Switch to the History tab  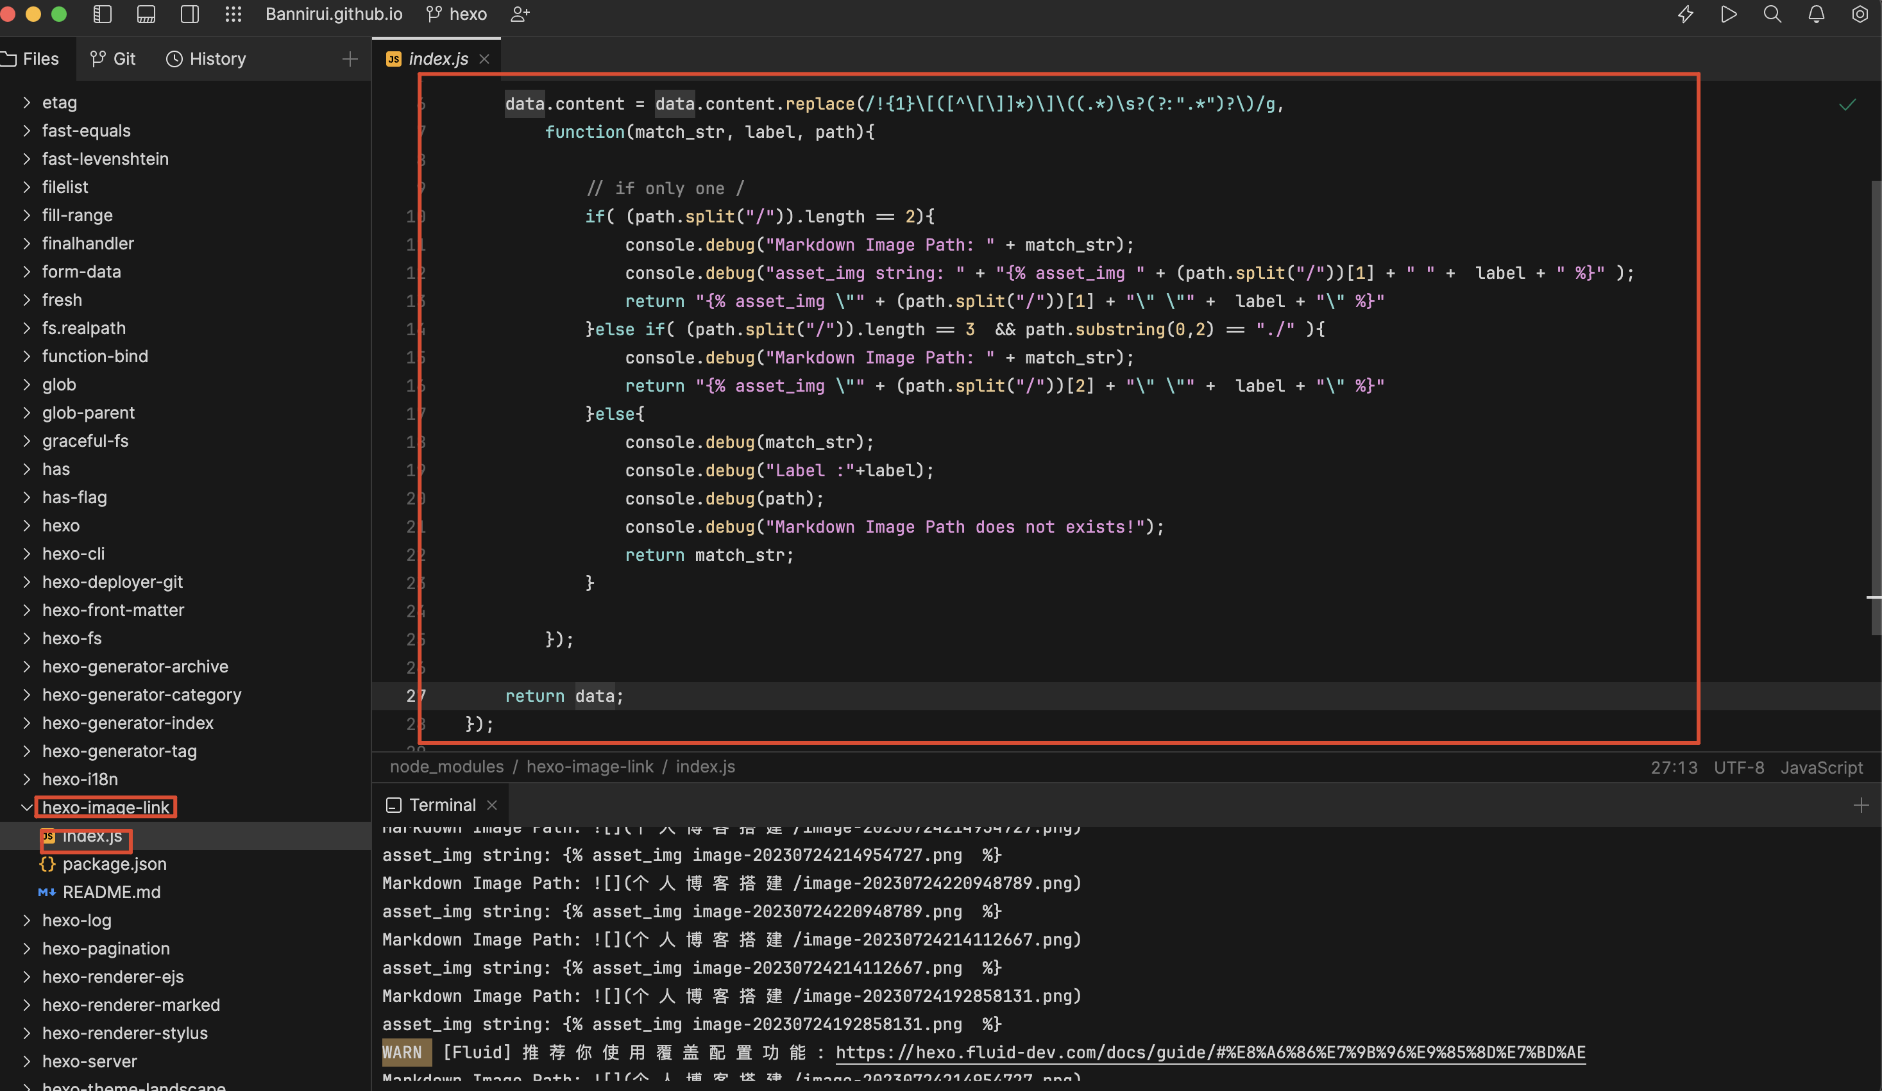coord(206,59)
